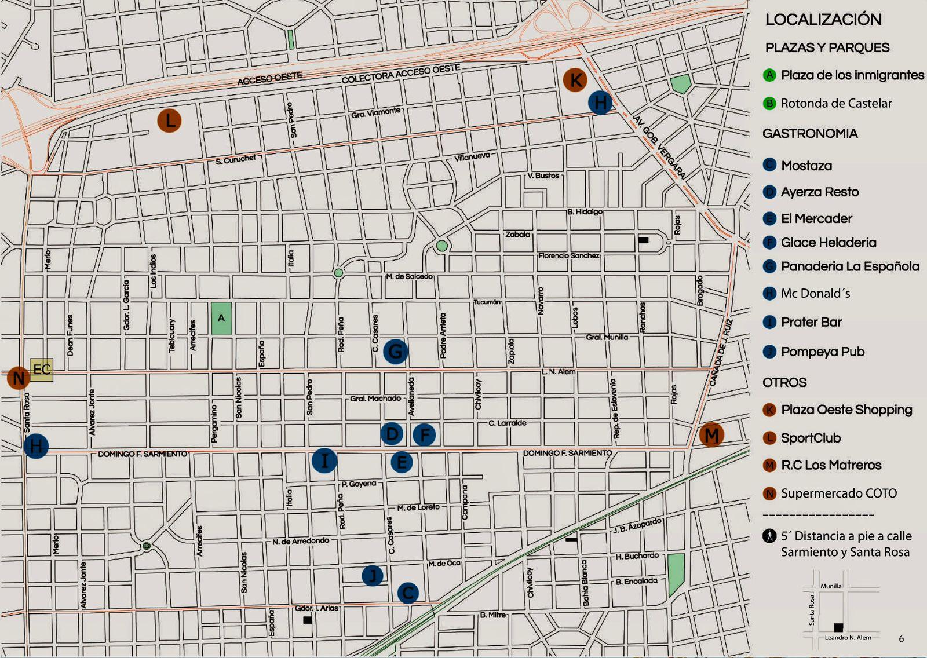Select the blue H marker beside the K marker

(601, 103)
